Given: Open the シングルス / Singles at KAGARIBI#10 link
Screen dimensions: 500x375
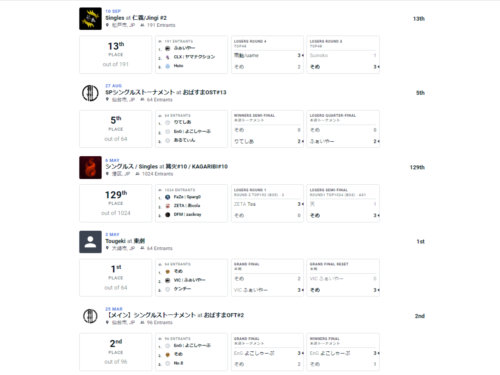Looking at the screenshot, I should pyautogui.click(x=167, y=167).
